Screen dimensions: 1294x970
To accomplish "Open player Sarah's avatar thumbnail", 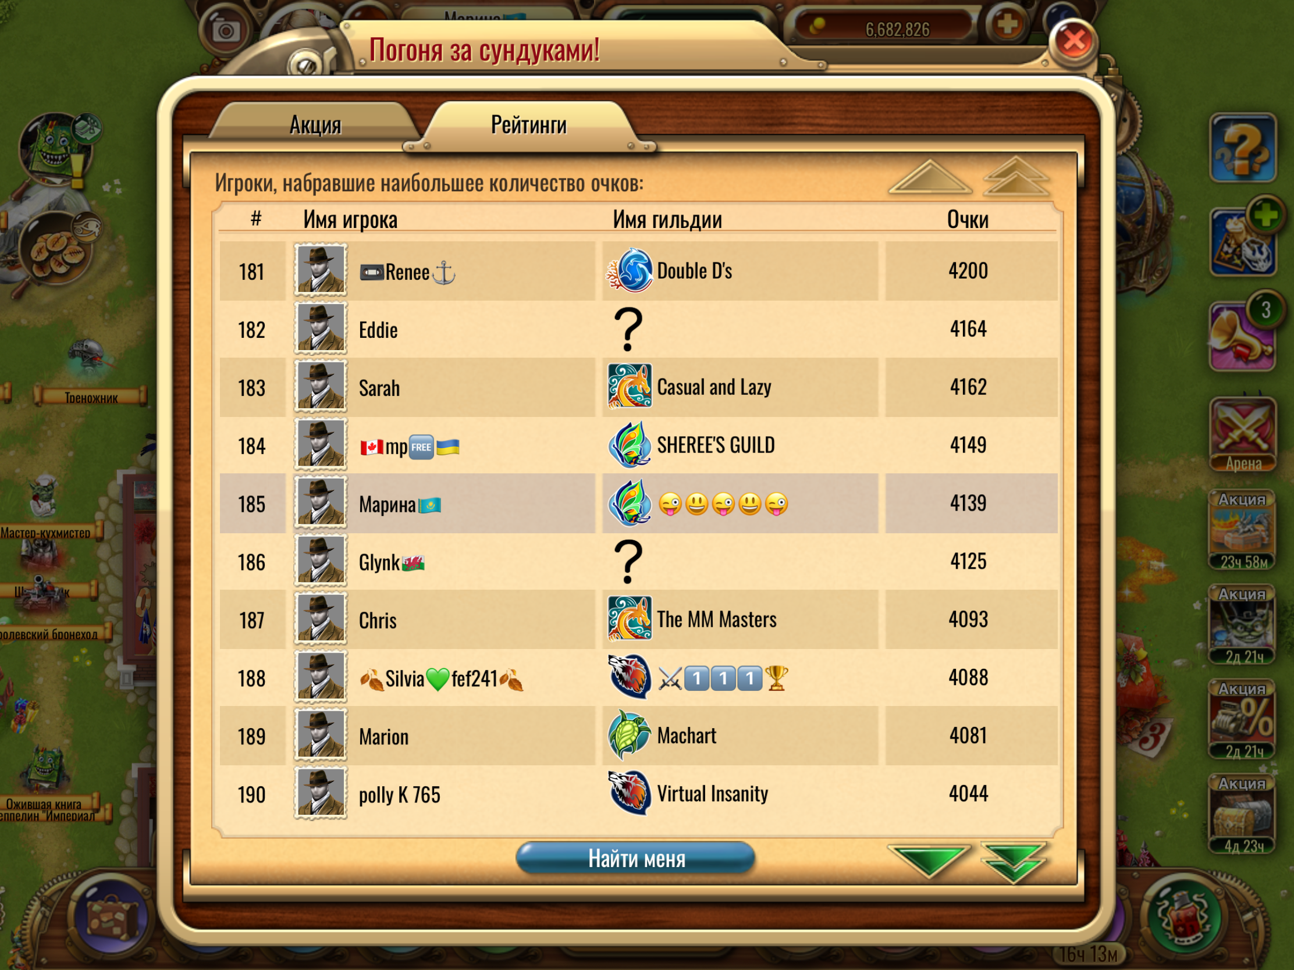I will [x=320, y=387].
